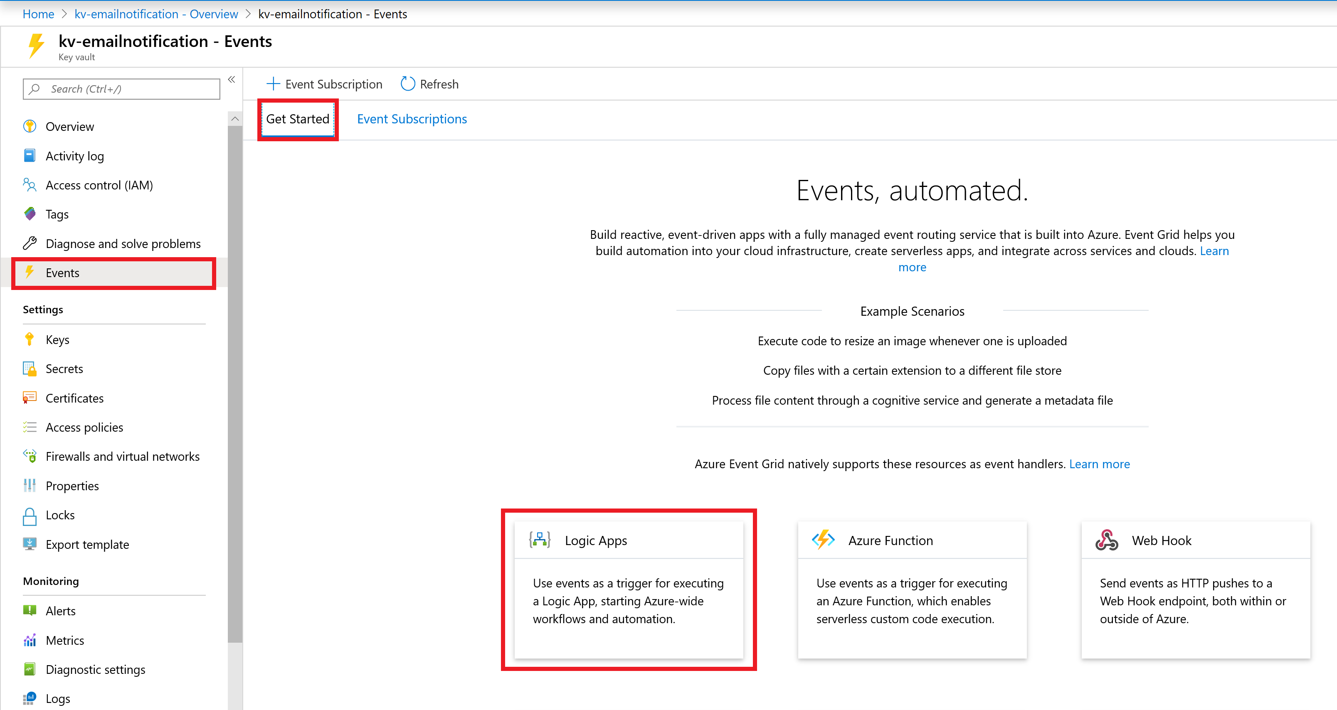Expand the Diagnose and solve problems item
Screen dimensions: 1337x710
point(123,243)
